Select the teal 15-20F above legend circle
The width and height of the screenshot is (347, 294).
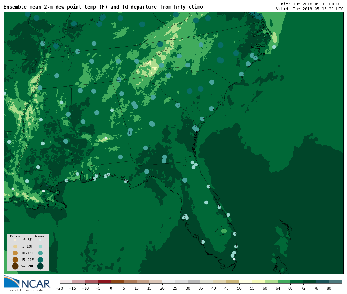pos(40,260)
